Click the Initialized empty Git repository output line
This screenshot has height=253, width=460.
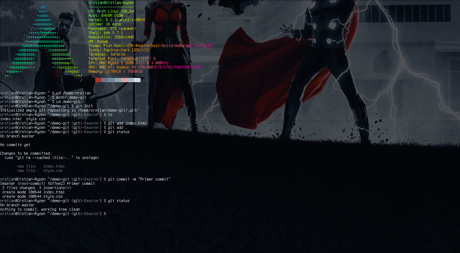click(x=69, y=110)
